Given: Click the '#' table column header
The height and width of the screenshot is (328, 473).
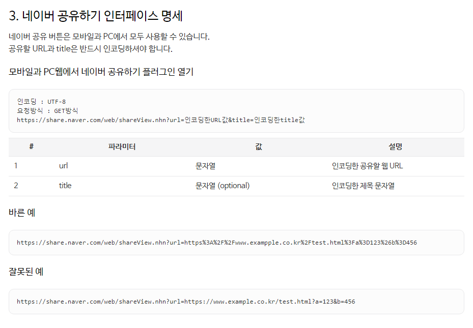Looking at the screenshot, I should pyautogui.click(x=32, y=146).
